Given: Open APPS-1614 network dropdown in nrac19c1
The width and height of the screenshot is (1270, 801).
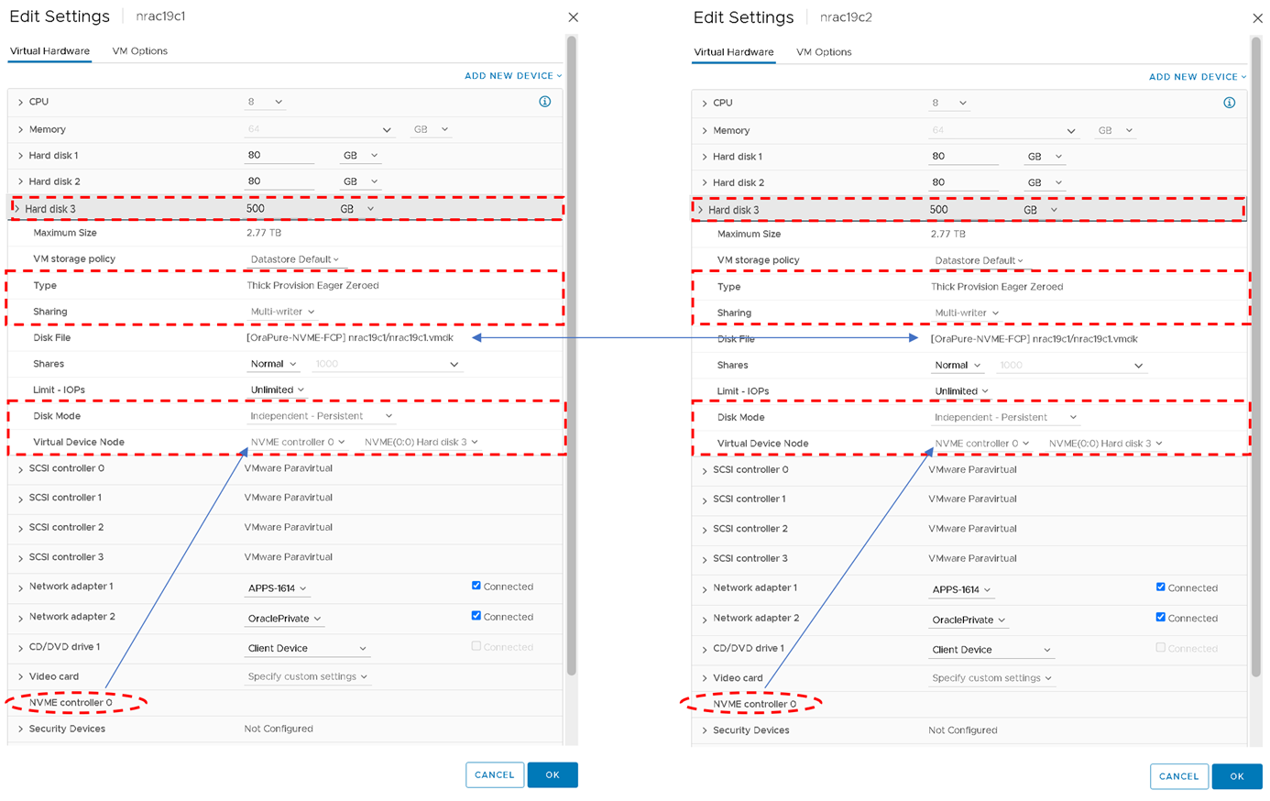Looking at the screenshot, I should click(277, 588).
